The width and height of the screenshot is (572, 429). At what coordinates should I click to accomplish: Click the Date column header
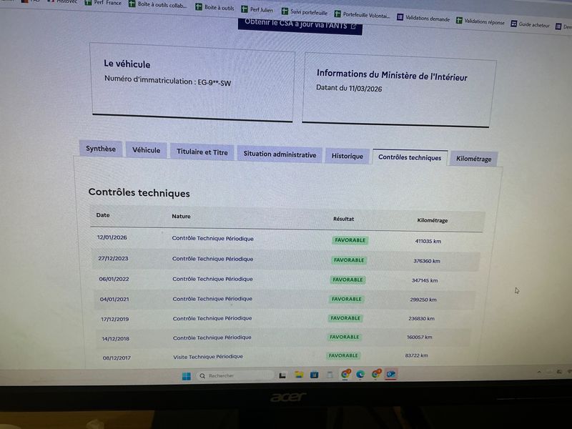click(103, 215)
